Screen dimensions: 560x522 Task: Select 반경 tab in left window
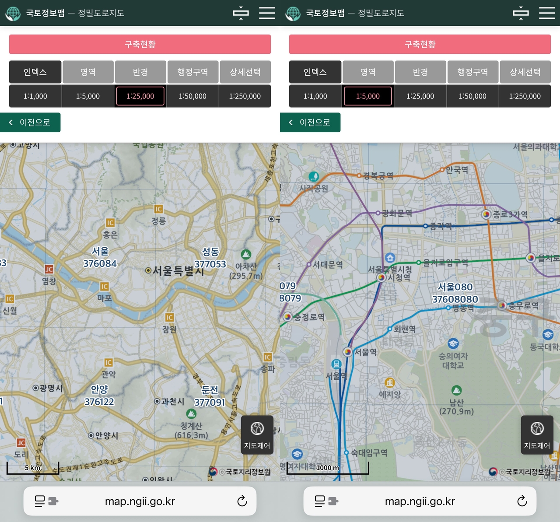pyautogui.click(x=140, y=72)
